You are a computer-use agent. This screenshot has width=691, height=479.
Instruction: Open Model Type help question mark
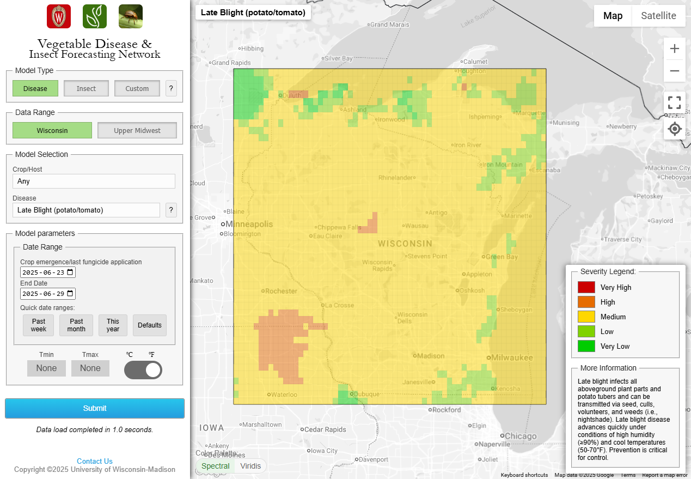pyautogui.click(x=171, y=88)
